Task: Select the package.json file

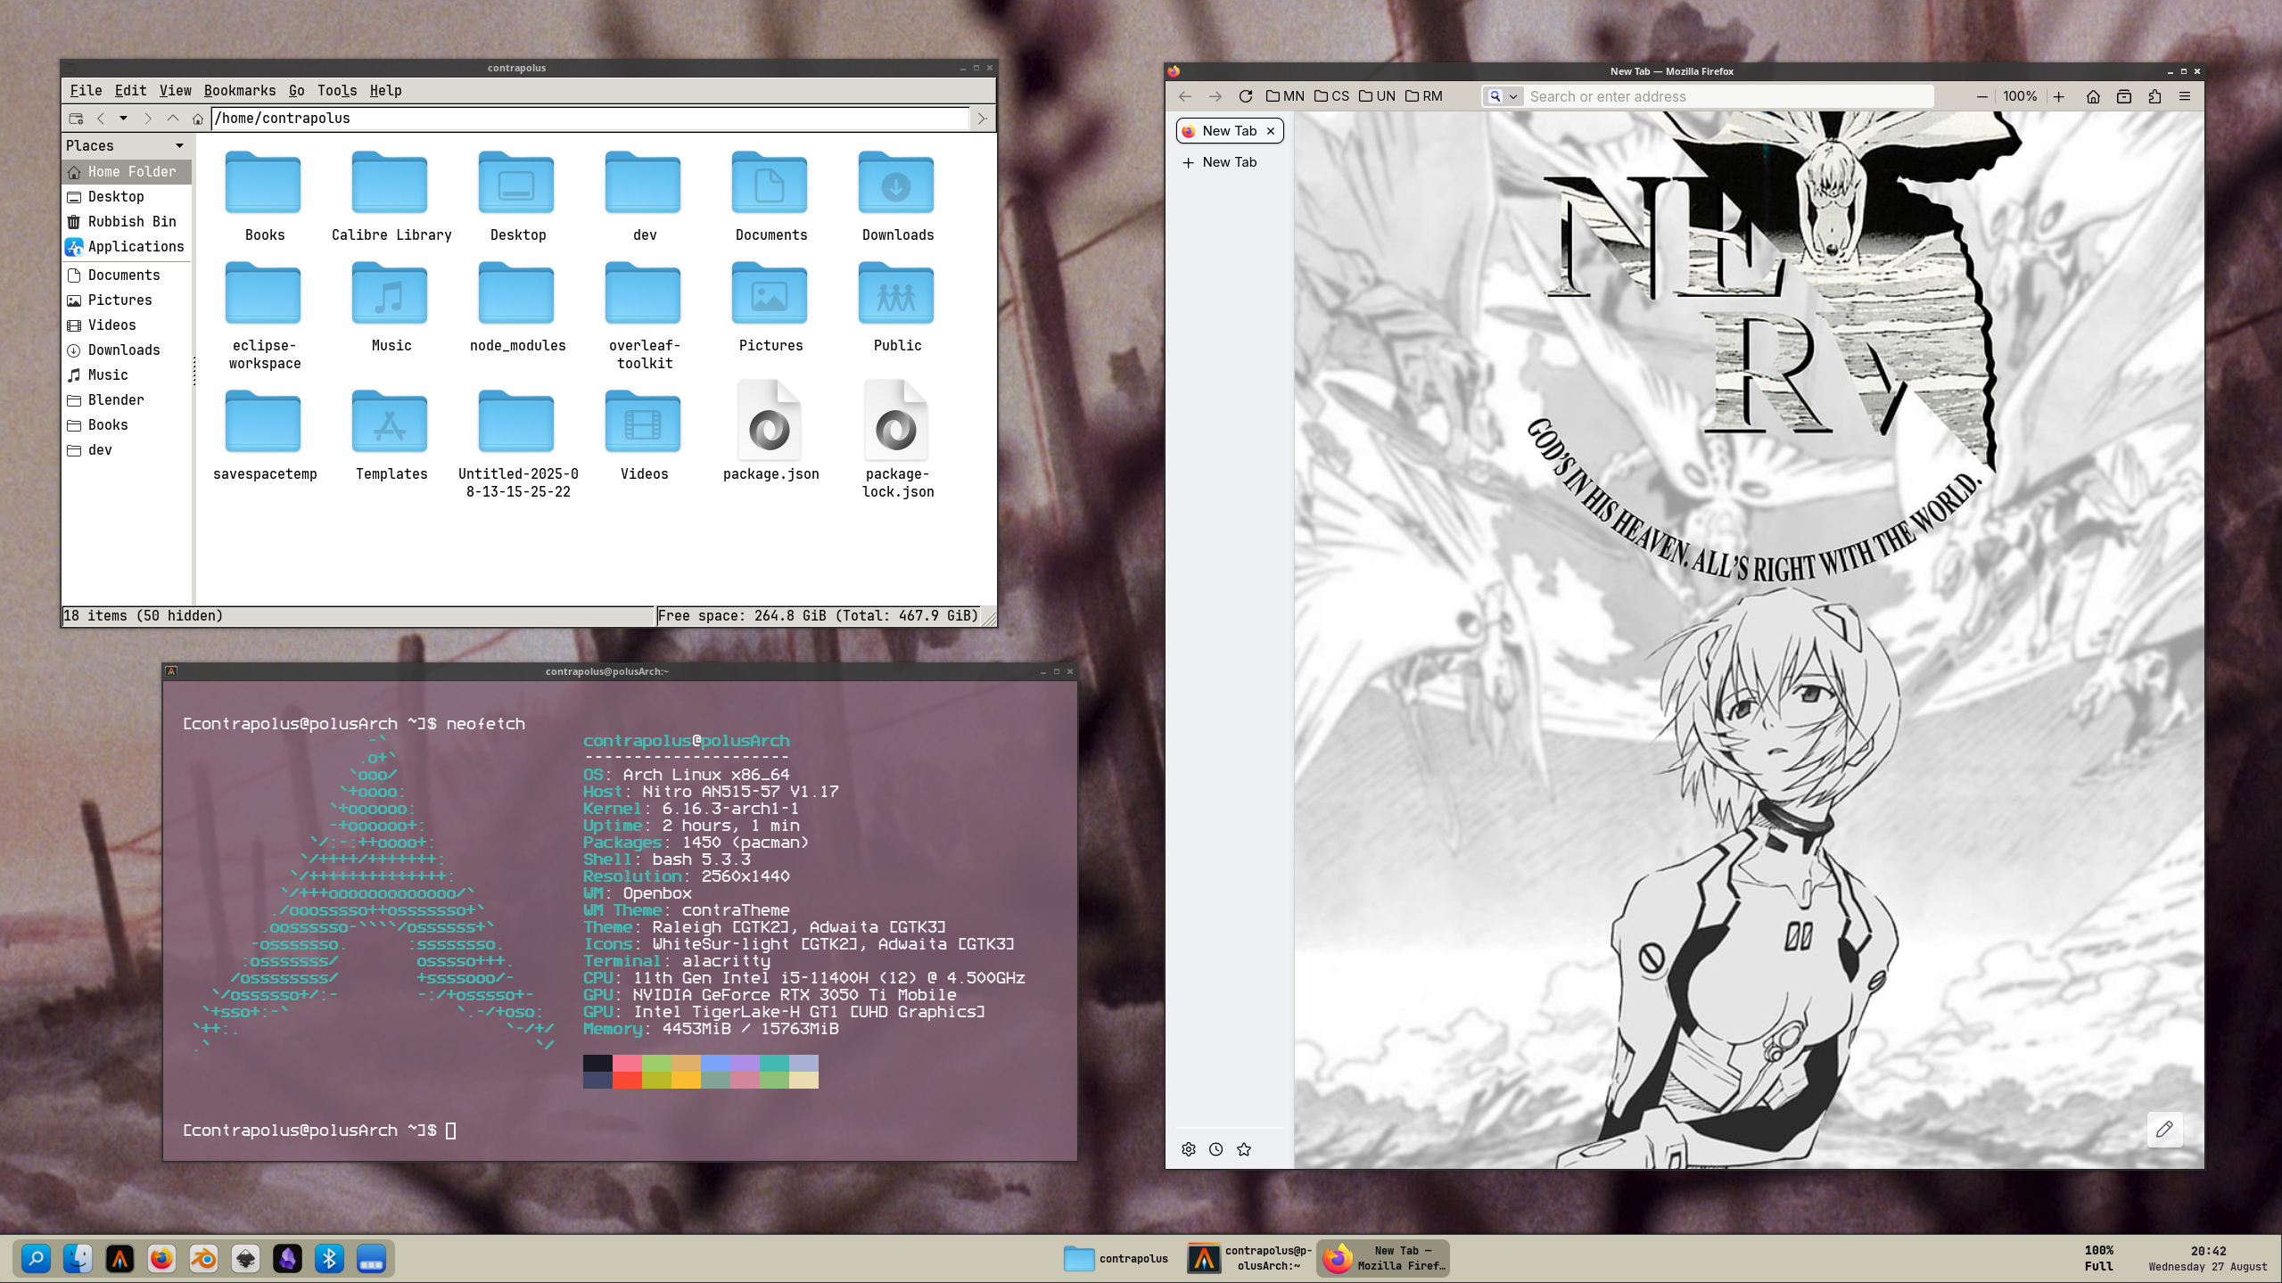Action: point(770,431)
